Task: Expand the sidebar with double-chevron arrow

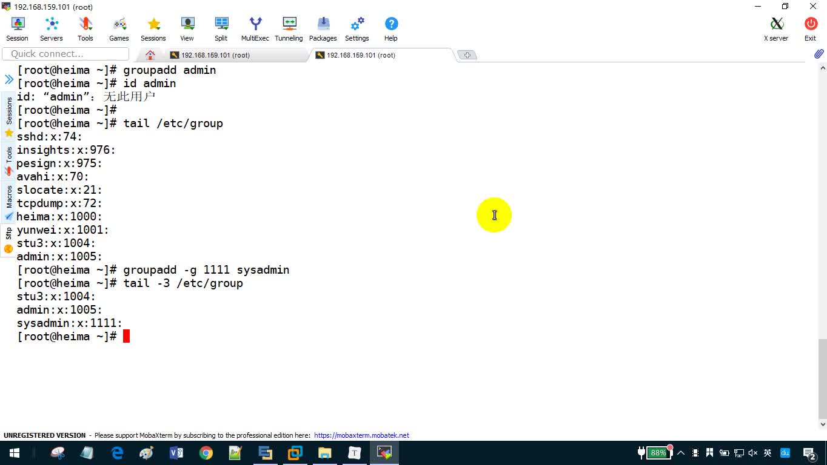Action: coord(9,79)
